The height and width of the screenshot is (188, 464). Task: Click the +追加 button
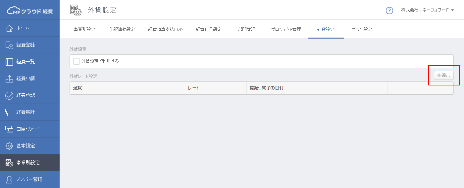[x=444, y=75]
